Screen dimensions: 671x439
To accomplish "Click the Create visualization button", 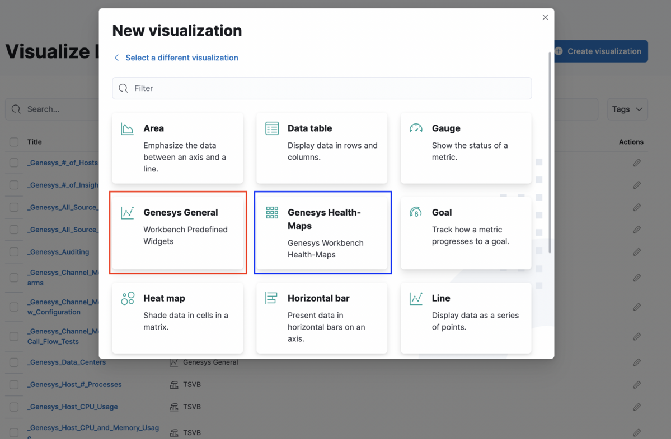I will click(x=601, y=51).
